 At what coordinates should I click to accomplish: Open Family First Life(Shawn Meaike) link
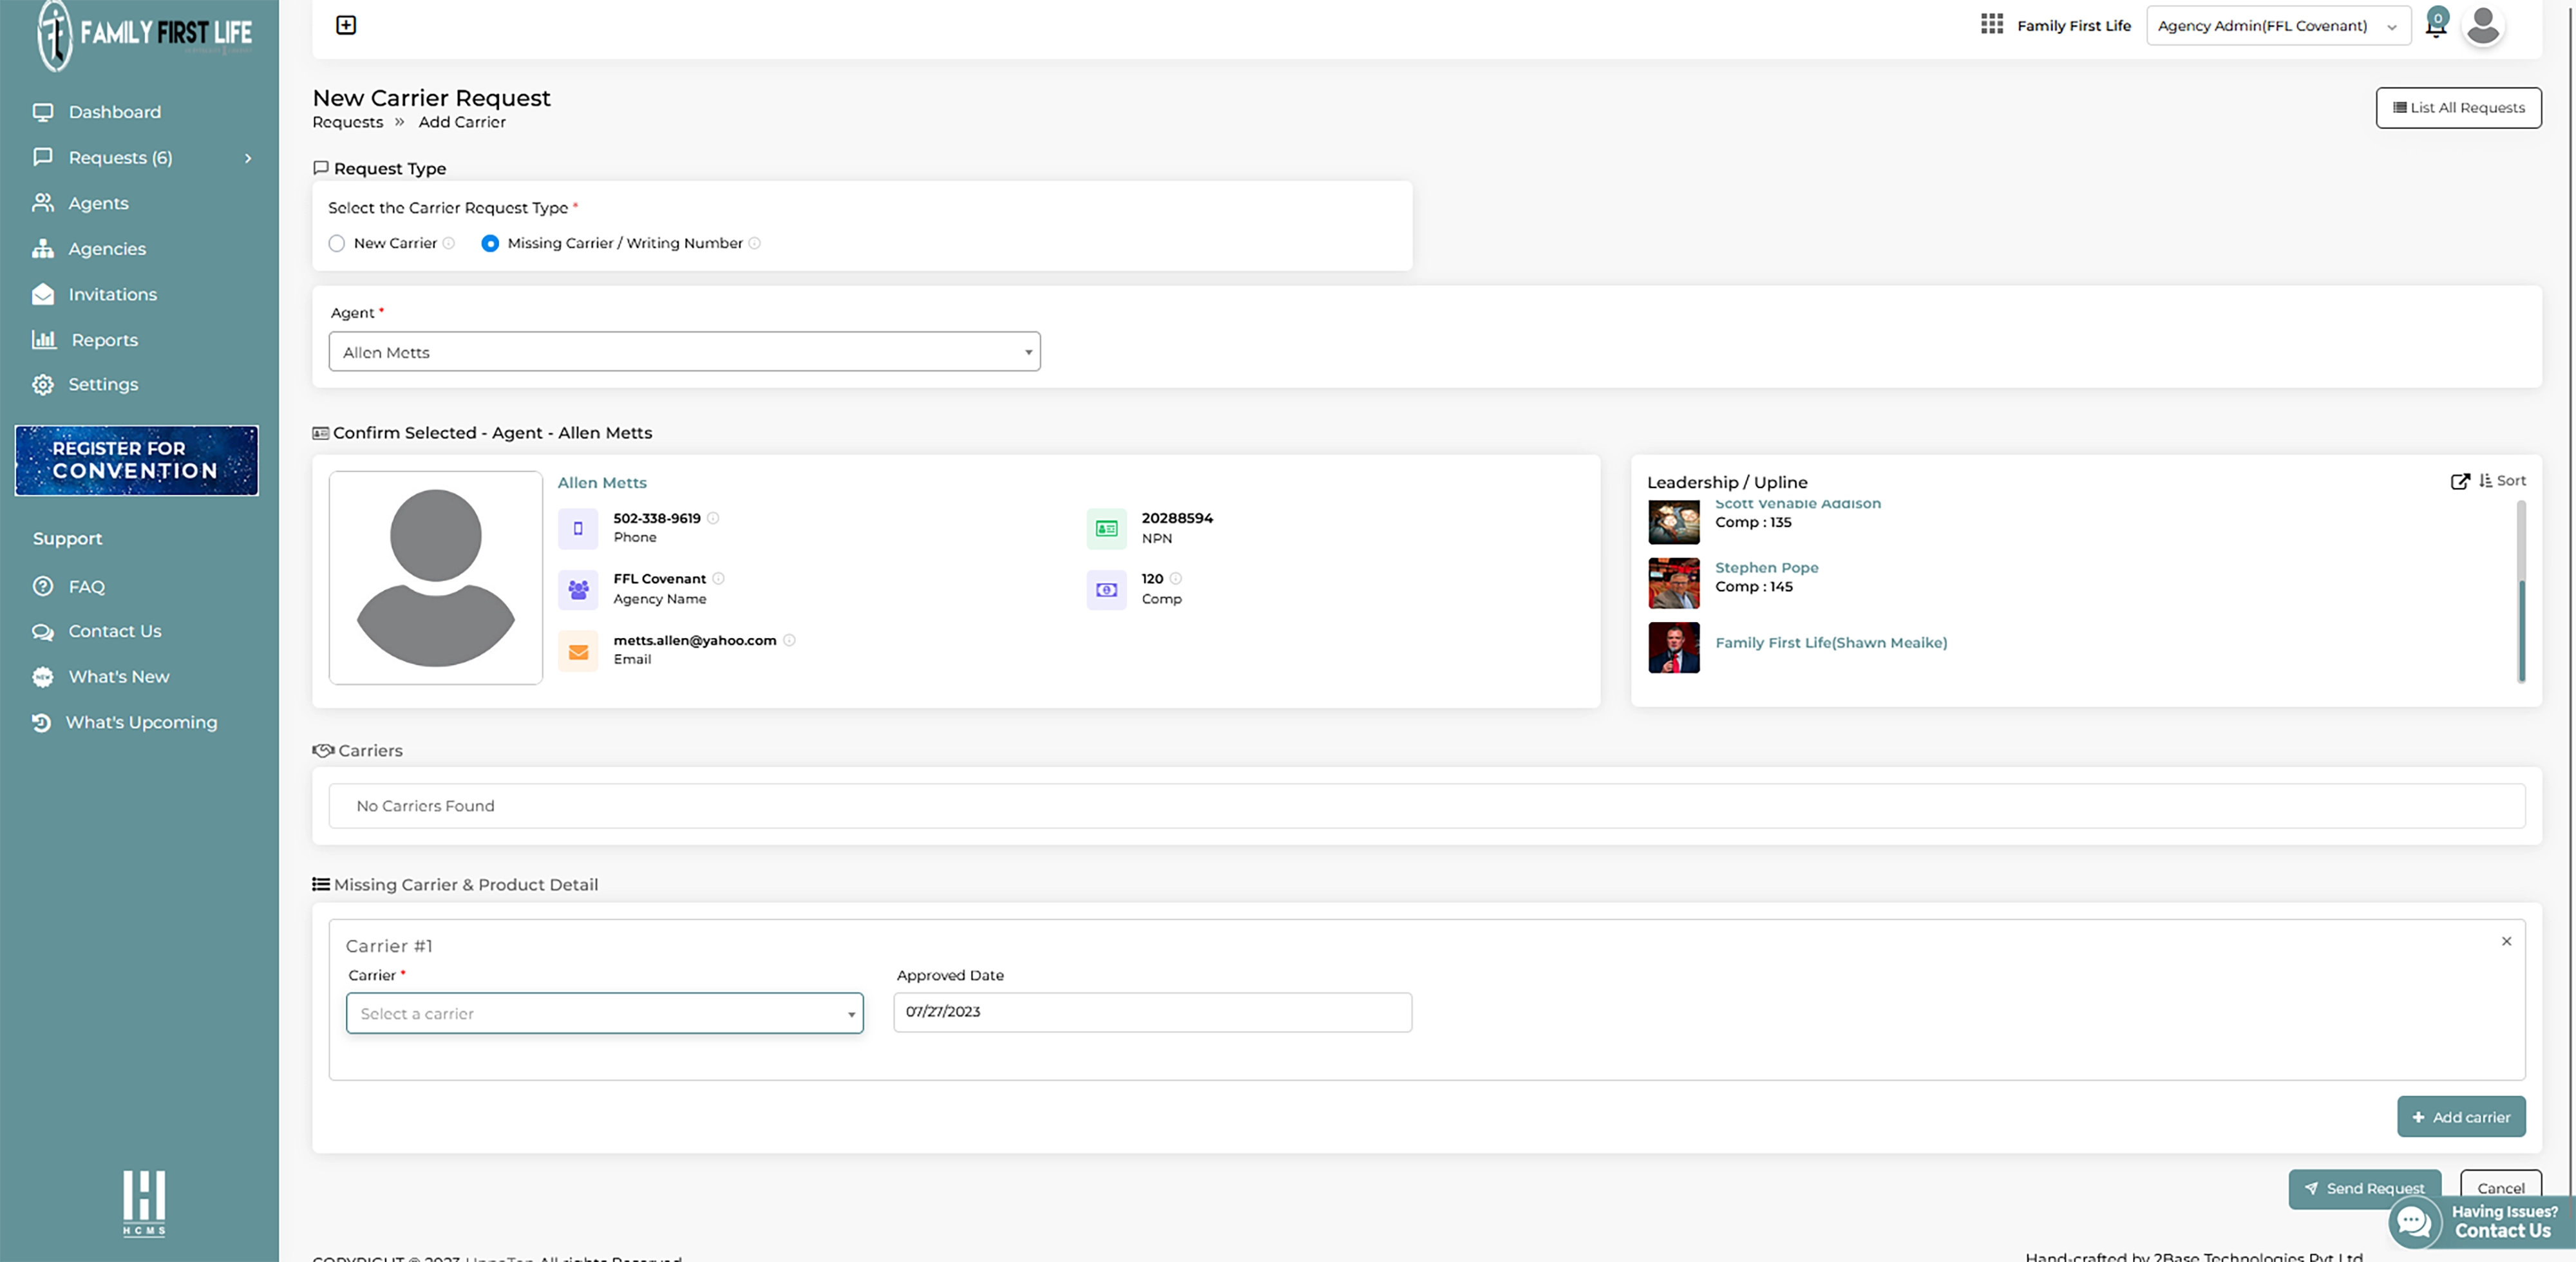pyautogui.click(x=1831, y=643)
